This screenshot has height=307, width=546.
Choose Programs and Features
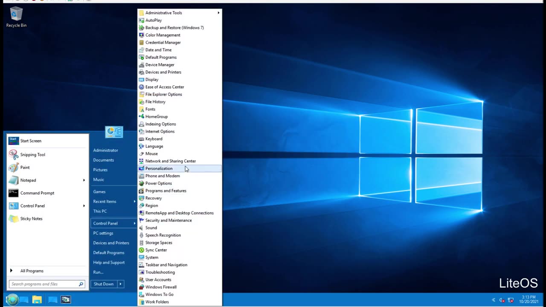click(x=180, y=191)
